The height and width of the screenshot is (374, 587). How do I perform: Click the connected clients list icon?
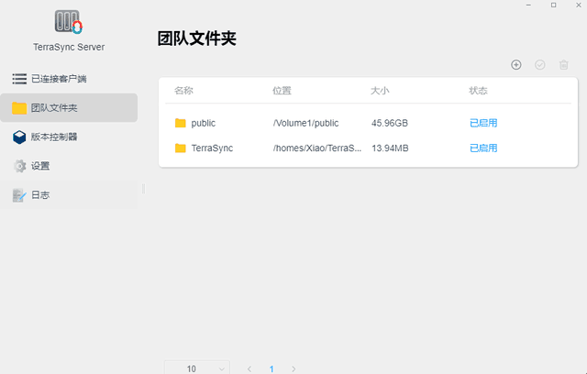19,79
